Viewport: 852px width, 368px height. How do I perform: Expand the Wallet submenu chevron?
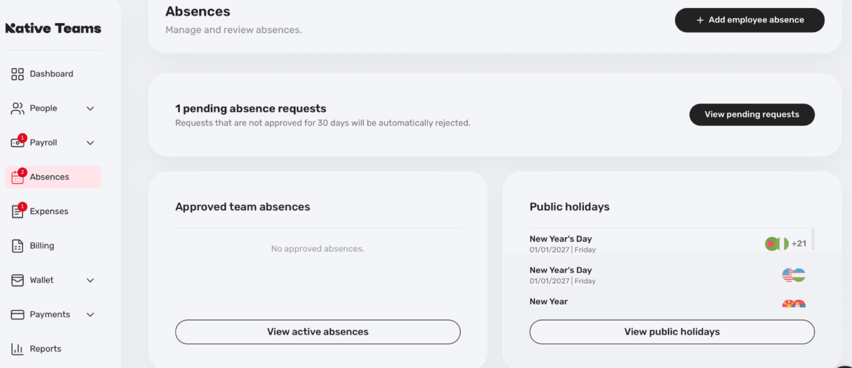pos(90,280)
